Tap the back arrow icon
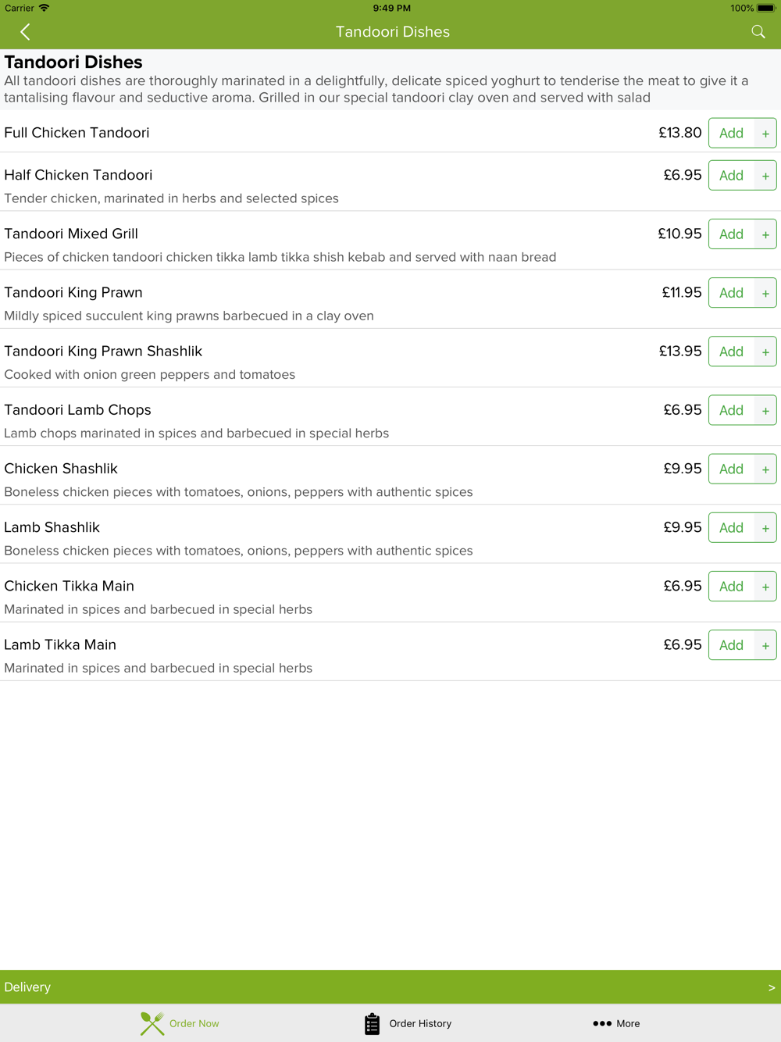 (25, 32)
